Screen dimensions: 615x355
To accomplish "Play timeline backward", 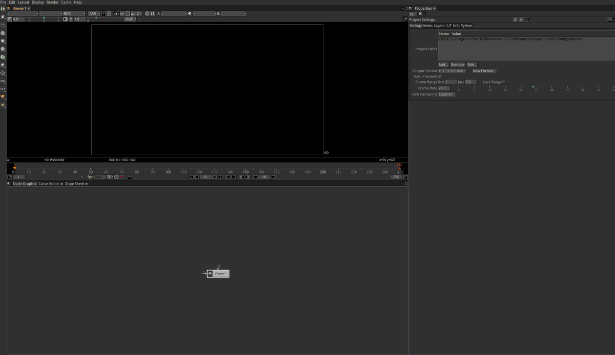I will [196, 177].
